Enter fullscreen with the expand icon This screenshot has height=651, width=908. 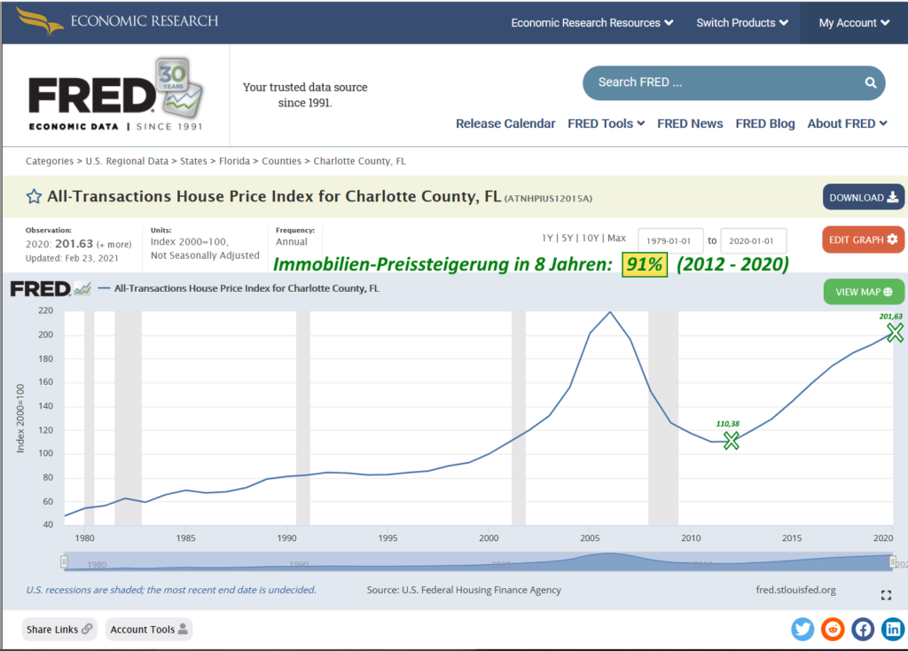pos(886,595)
